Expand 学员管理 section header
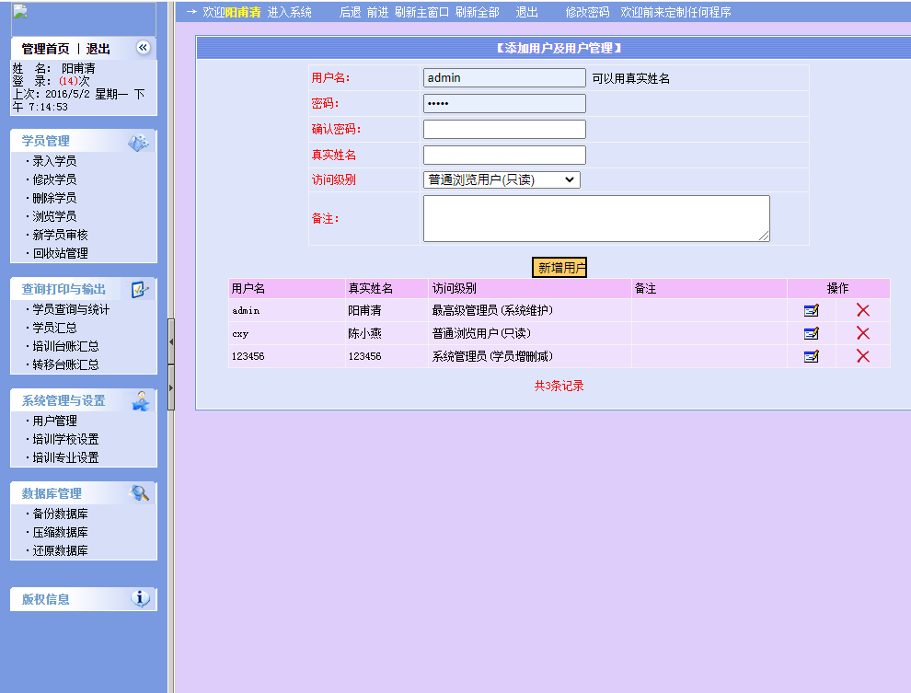The height and width of the screenshot is (693, 911). coord(83,141)
